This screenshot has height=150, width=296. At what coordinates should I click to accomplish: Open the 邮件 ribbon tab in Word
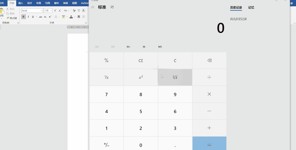coord(57,3)
